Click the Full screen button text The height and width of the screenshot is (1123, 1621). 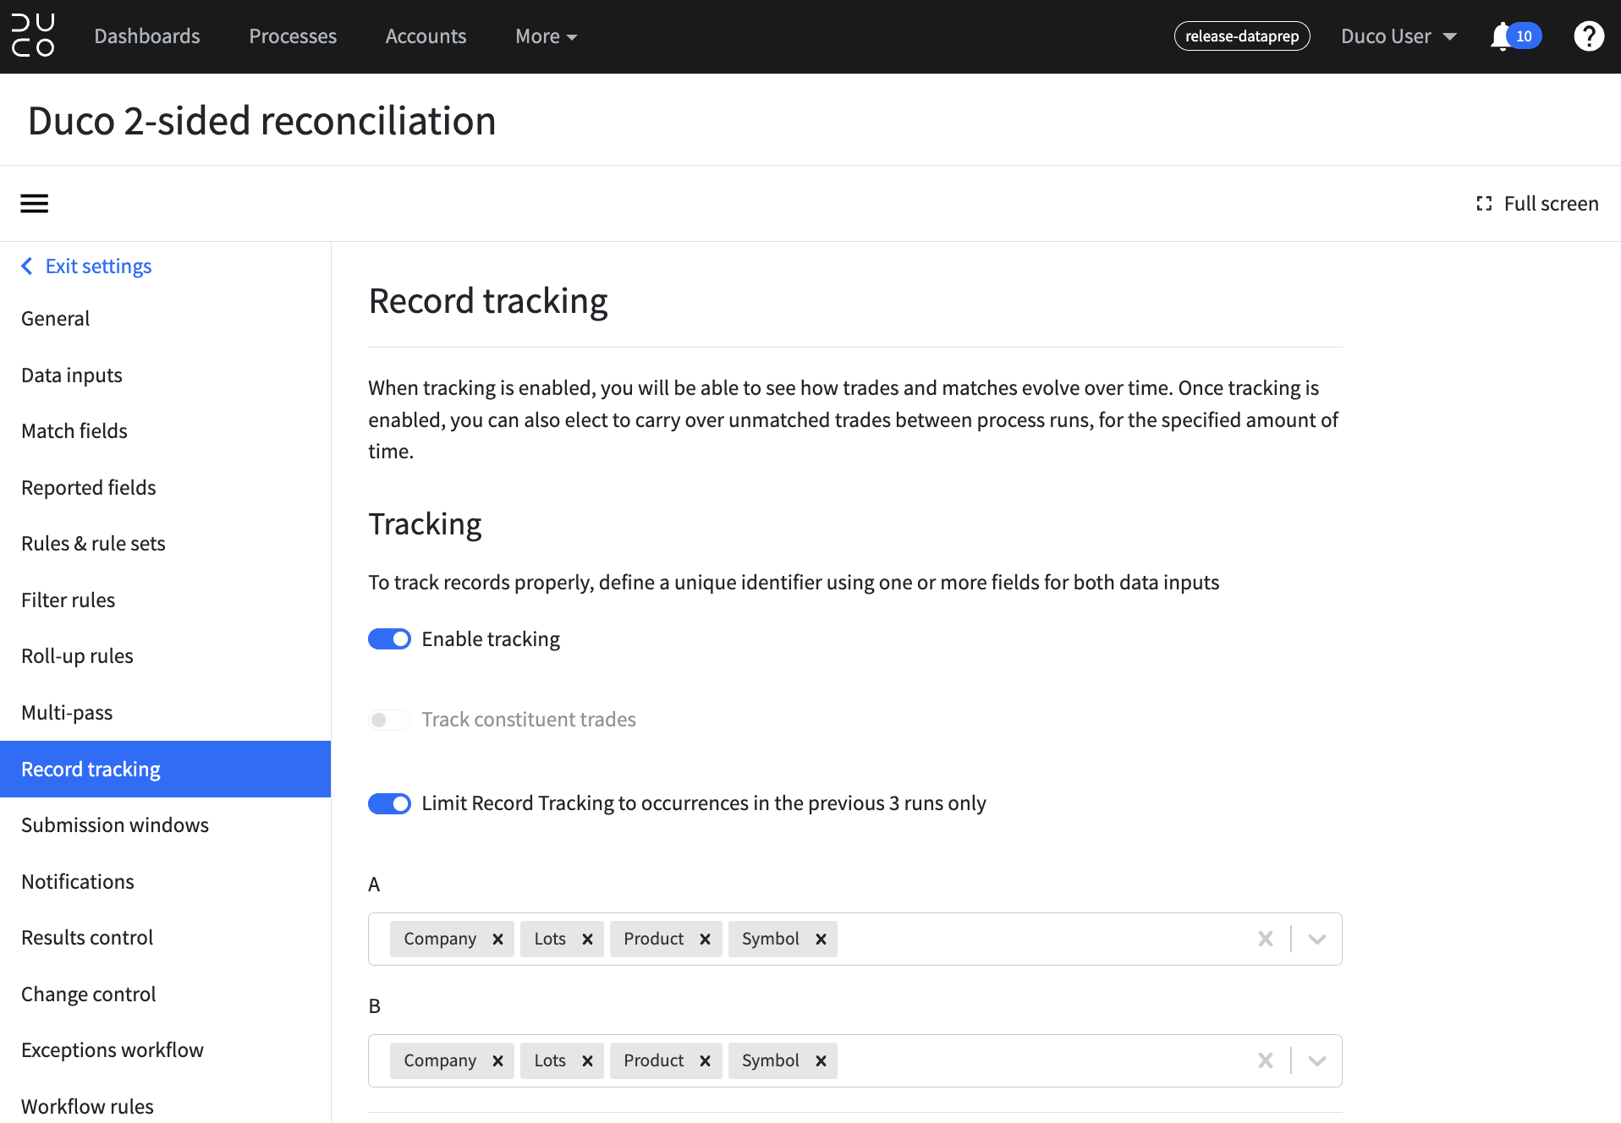tap(1551, 204)
